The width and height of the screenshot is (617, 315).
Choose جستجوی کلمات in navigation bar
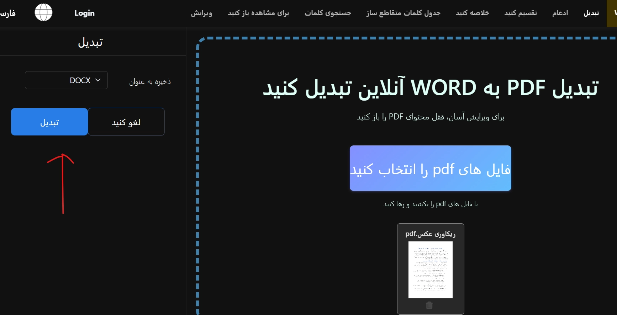pyautogui.click(x=328, y=13)
